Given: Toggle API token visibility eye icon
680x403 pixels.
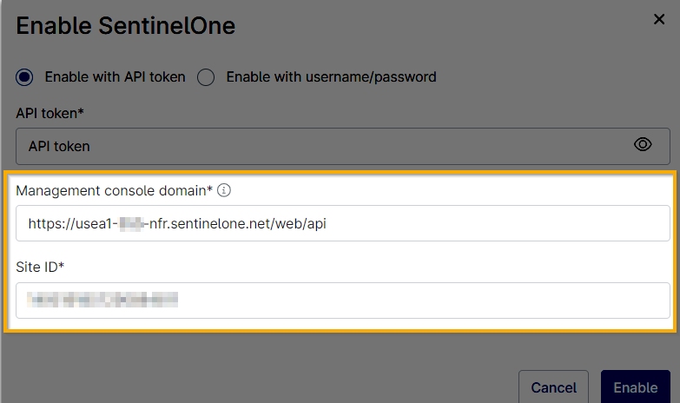Looking at the screenshot, I should [x=643, y=145].
